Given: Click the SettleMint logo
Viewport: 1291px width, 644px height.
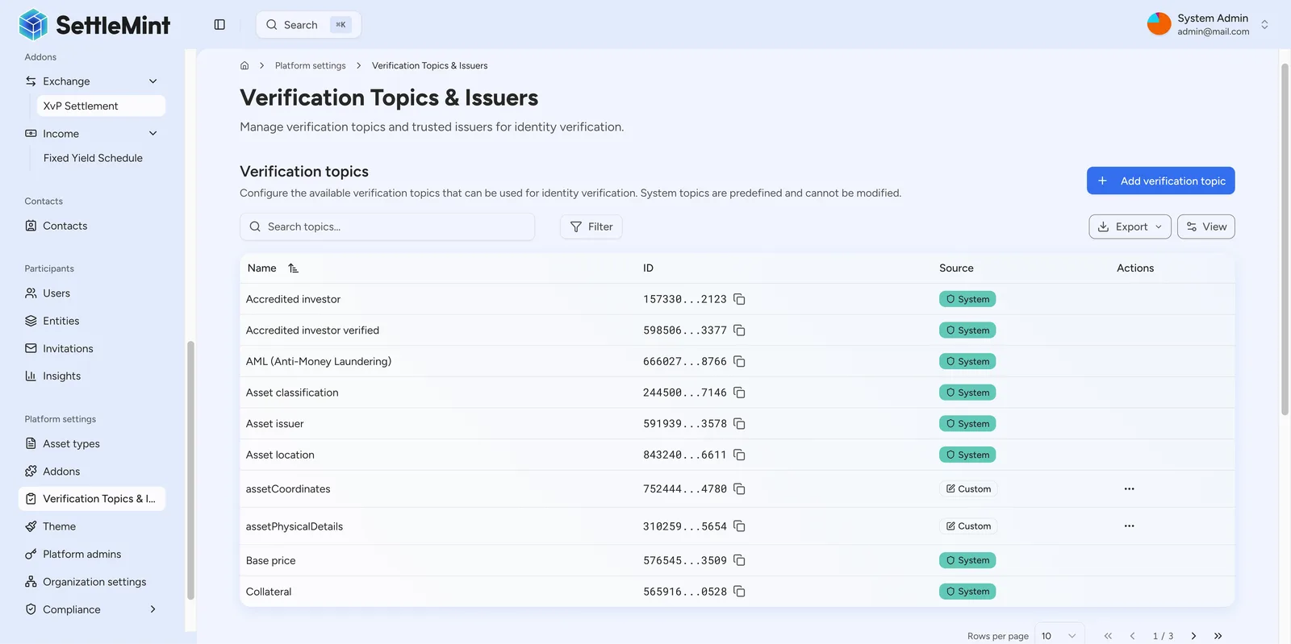Looking at the screenshot, I should (94, 25).
